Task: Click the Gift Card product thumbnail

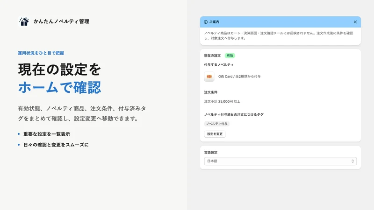Action: (x=209, y=77)
